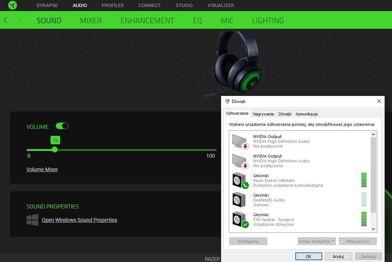Toggle the Volume switch off
The image size is (392, 262).
(x=62, y=126)
